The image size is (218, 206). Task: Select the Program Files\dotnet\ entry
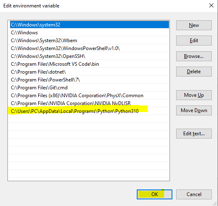[89, 72]
